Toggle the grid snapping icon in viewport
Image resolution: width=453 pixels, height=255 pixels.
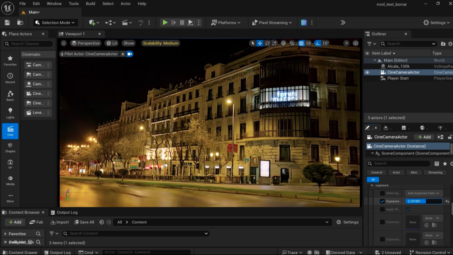click(x=301, y=43)
